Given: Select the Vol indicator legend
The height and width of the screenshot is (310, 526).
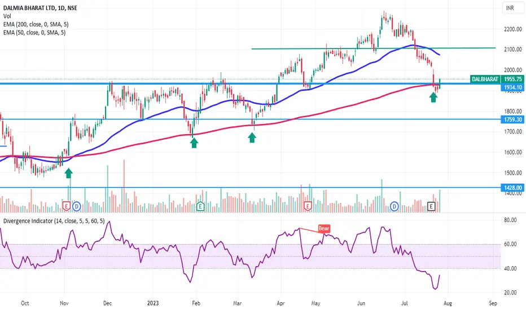Looking at the screenshot, I should [x=7, y=16].
